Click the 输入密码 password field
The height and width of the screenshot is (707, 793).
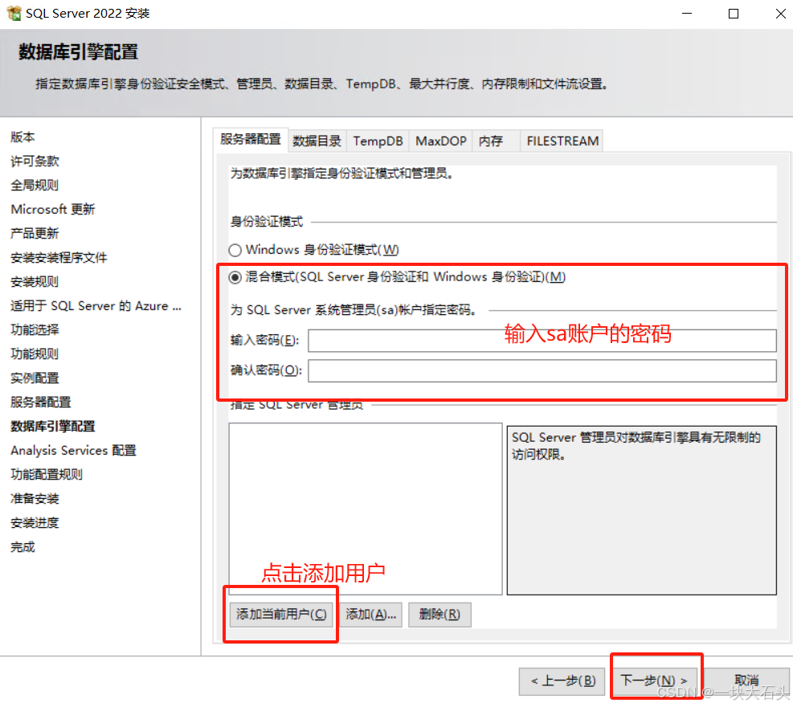[542, 341]
